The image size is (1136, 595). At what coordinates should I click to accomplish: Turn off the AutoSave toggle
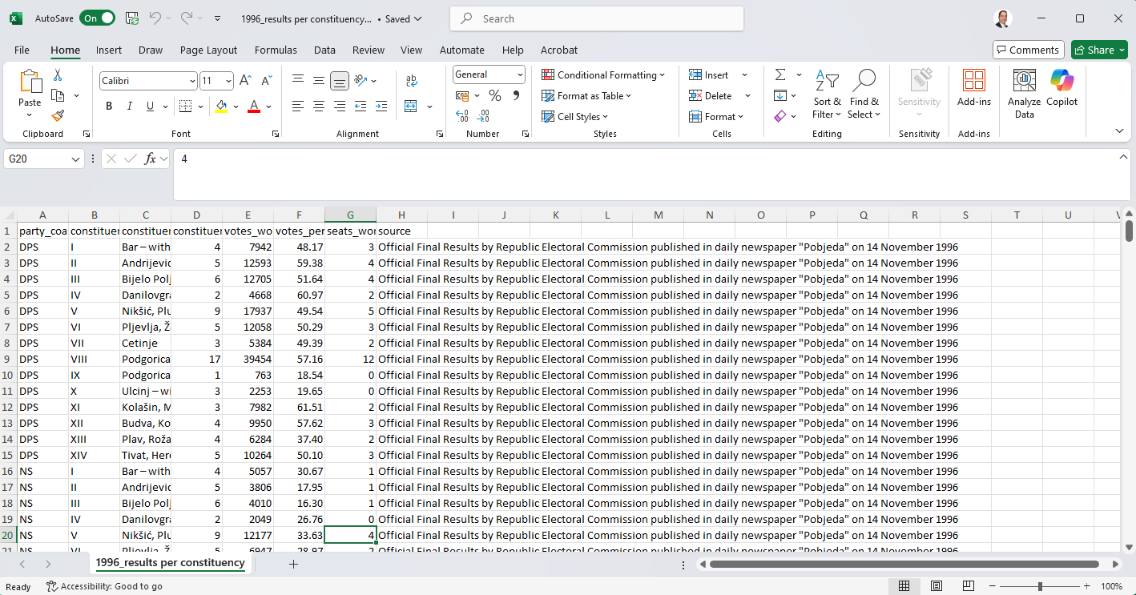[97, 18]
